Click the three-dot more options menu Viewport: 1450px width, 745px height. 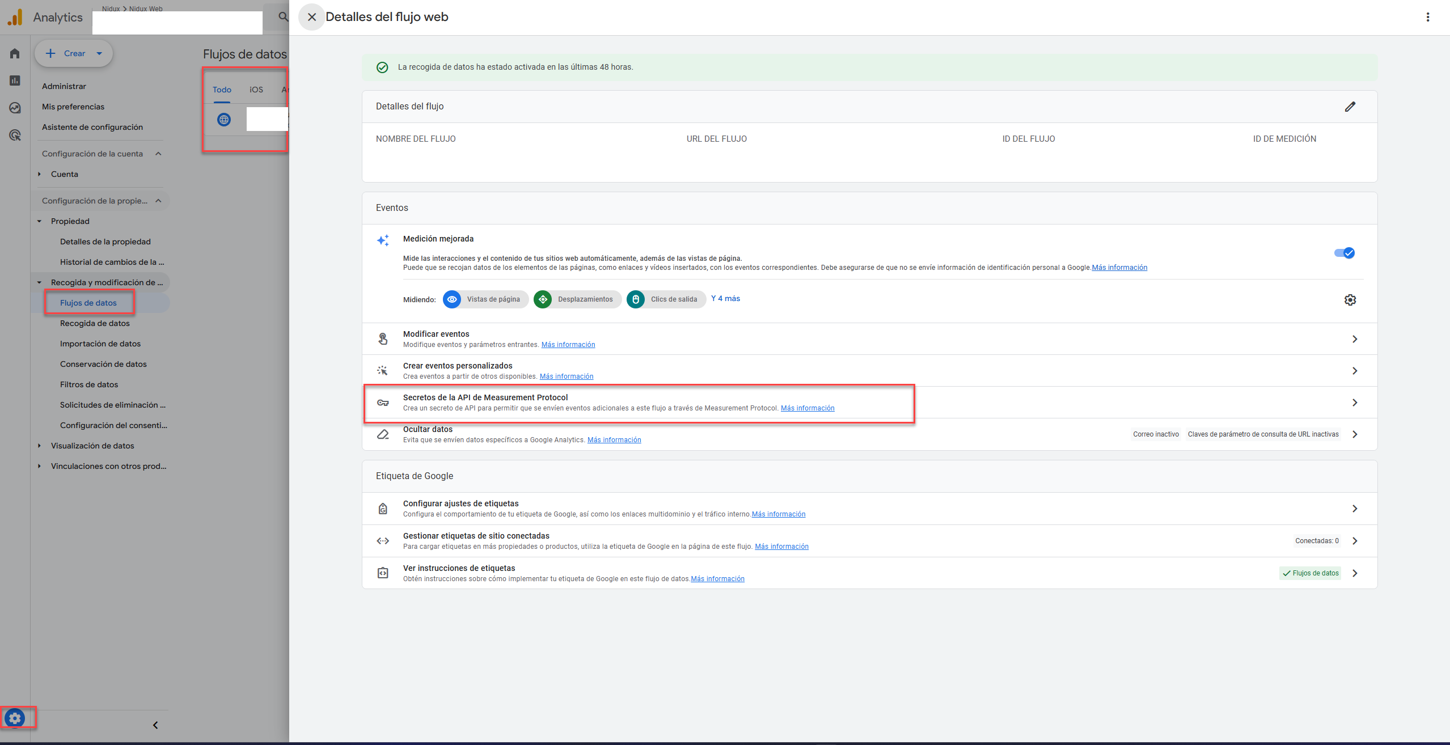click(x=1427, y=17)
